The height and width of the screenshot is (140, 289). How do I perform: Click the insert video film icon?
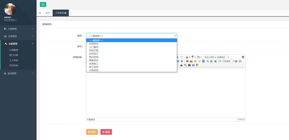pyautogui.click(x=203, y=61)
